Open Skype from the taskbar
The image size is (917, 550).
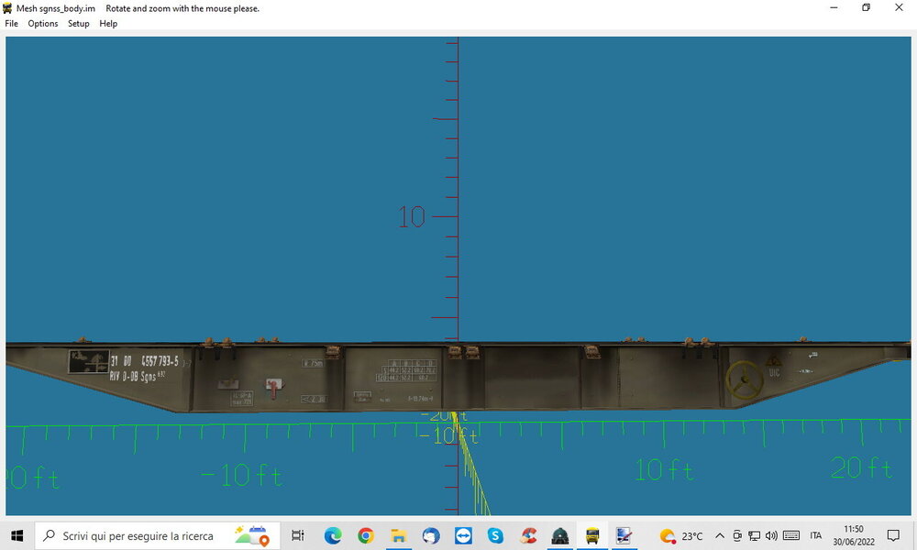tap(495, 535)
